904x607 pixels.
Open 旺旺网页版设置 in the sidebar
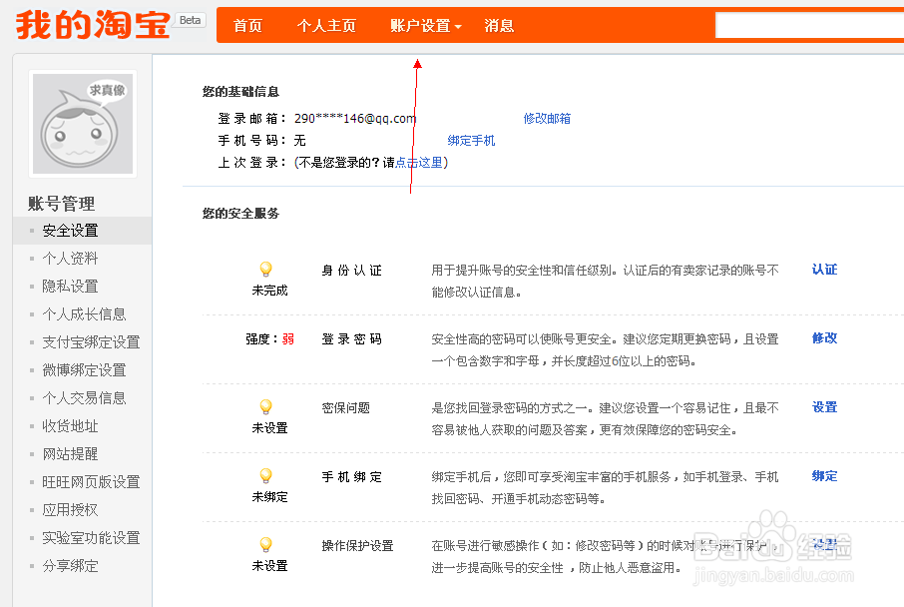[x=91, y=482]
